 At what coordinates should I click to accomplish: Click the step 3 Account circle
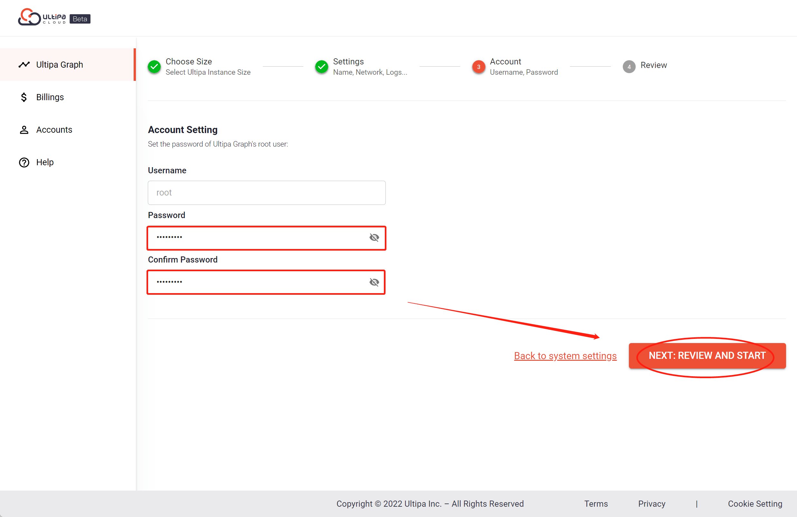[x=479, y=67]
